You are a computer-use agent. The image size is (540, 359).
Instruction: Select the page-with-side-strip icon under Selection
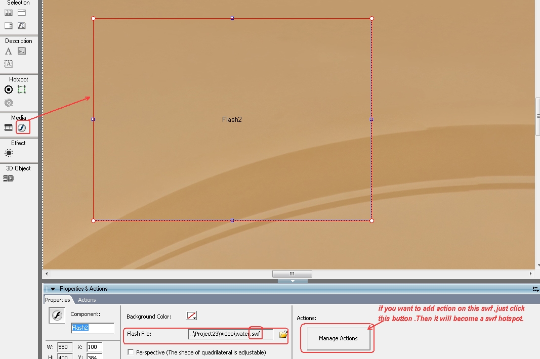pyautogui.click(x=9, y=25)
